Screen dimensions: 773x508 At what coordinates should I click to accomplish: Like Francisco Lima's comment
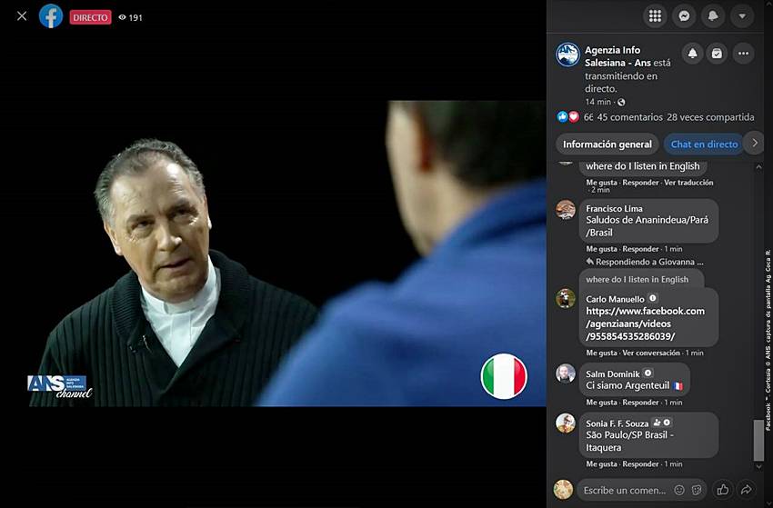click(x=601, y=249)
